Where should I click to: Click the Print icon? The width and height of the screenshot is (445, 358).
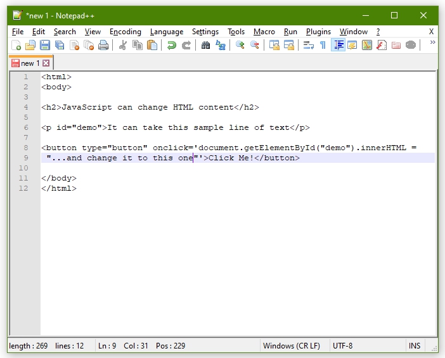(103, 46)
